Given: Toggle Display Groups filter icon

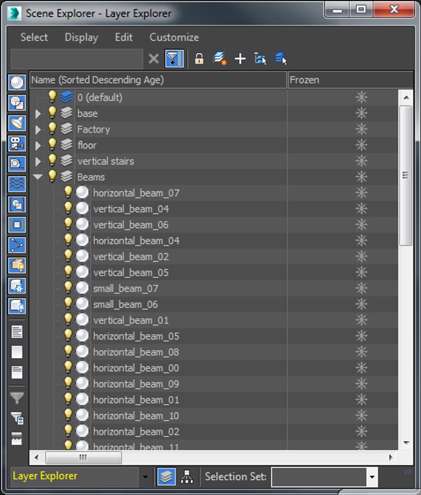Looking at the screenshot, I should (16, 204).
